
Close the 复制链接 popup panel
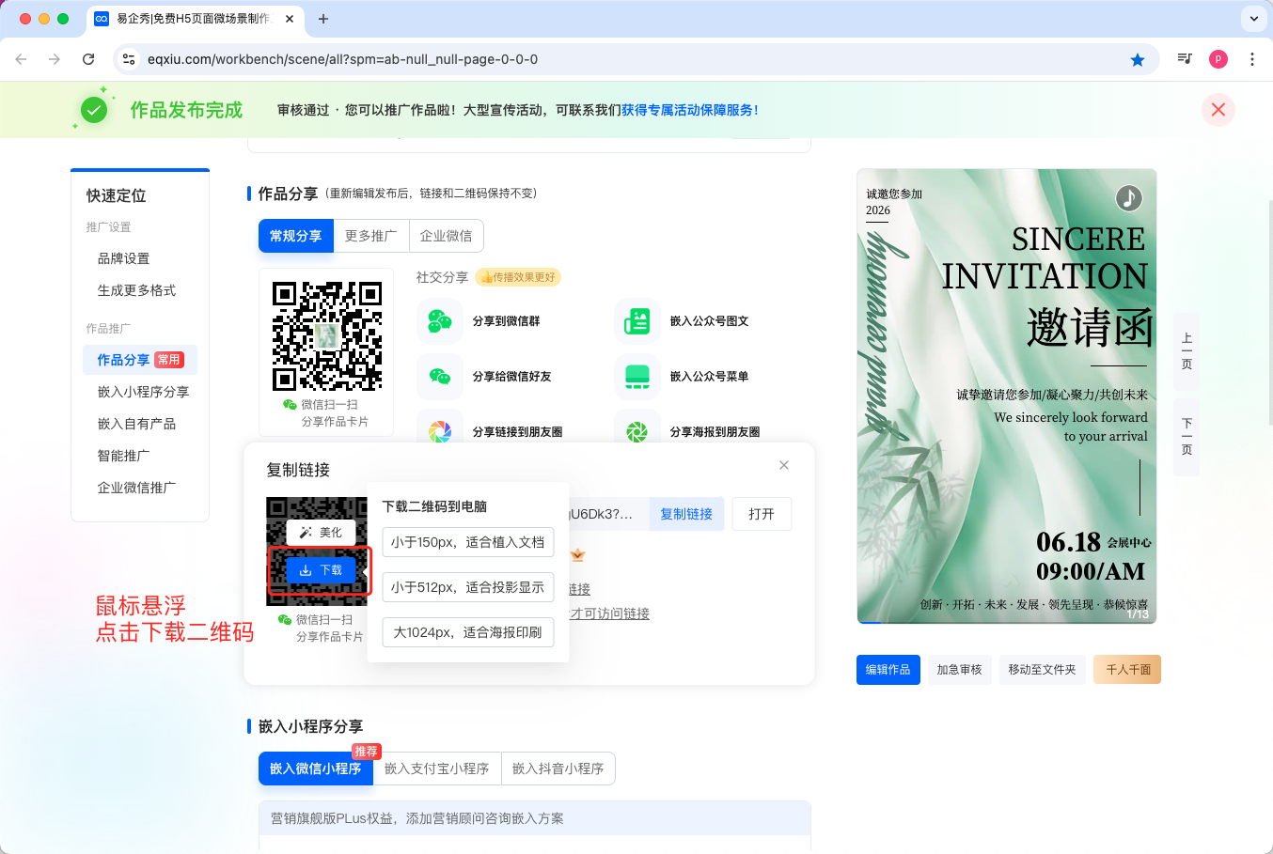click(784, 465)
